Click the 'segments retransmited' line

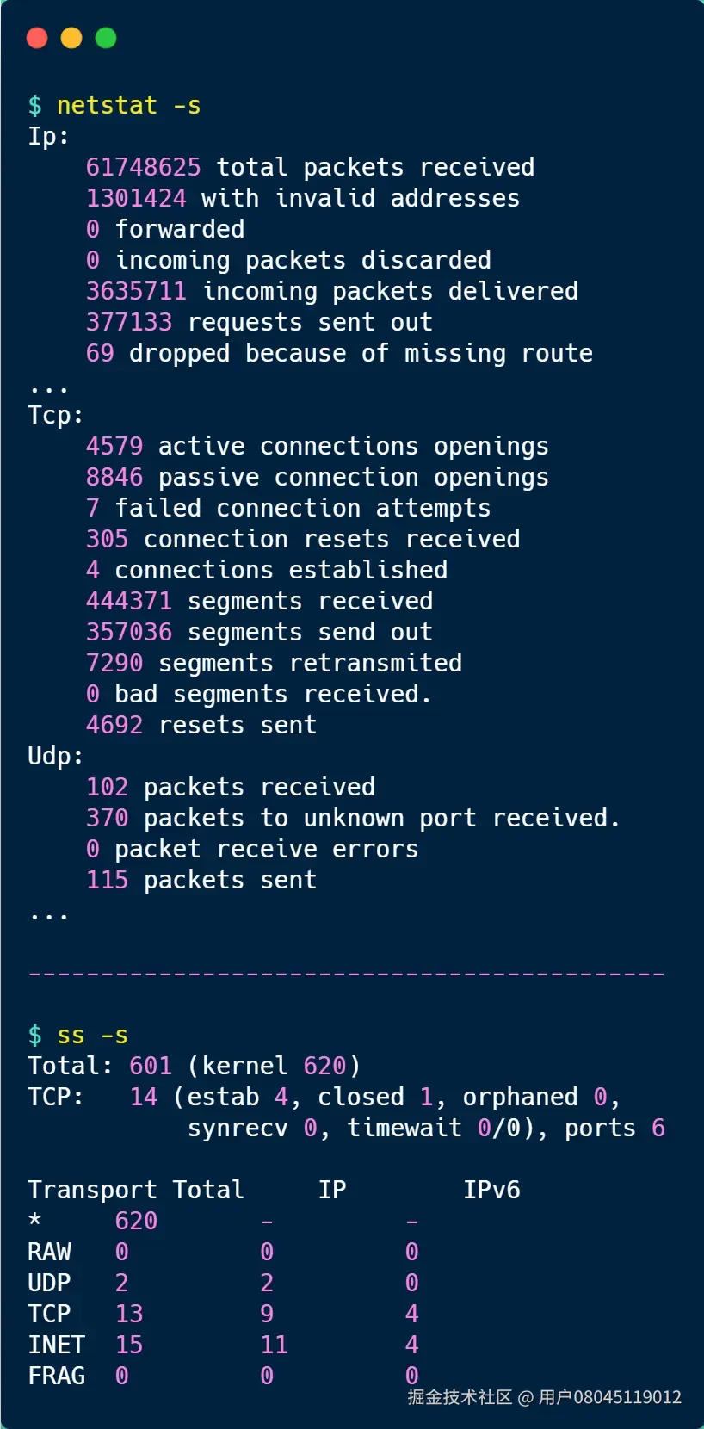click(274, 663)
